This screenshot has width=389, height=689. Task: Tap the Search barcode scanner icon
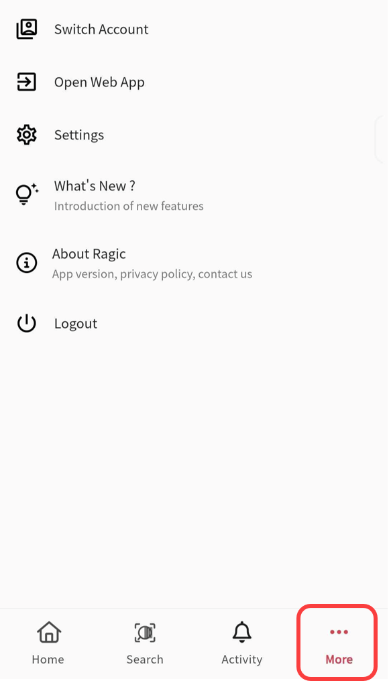pos(145,633)
